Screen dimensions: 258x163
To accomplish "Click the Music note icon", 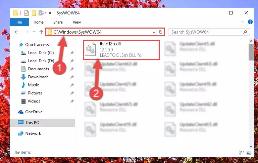I will 23,85.
